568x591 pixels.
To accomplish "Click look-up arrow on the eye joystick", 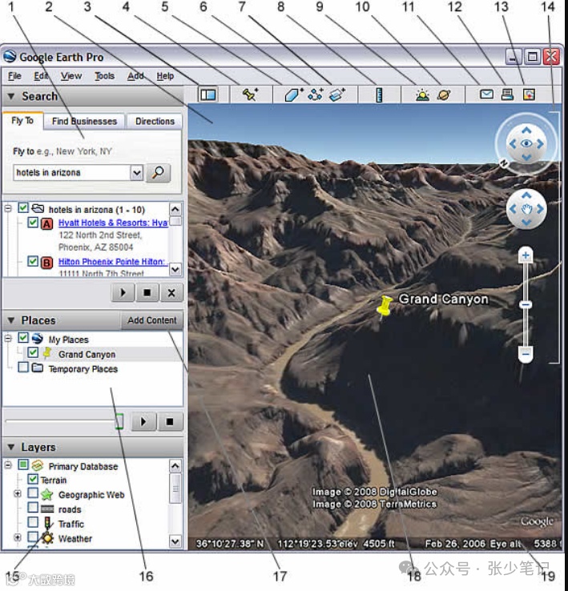I will [x=526, y=131].
